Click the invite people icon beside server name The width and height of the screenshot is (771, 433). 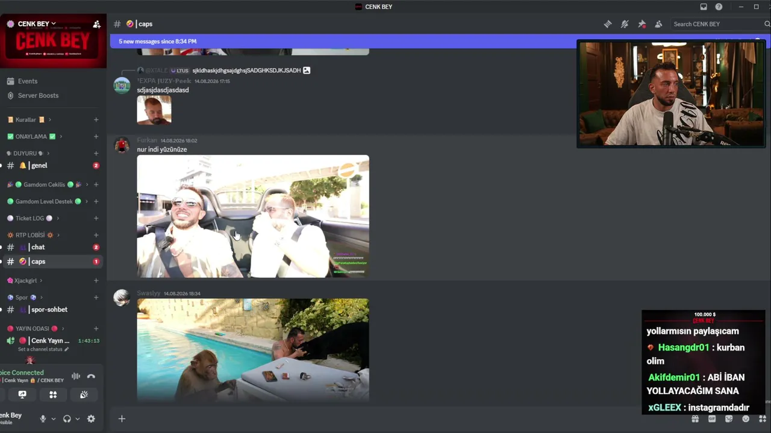pos(96,24)
